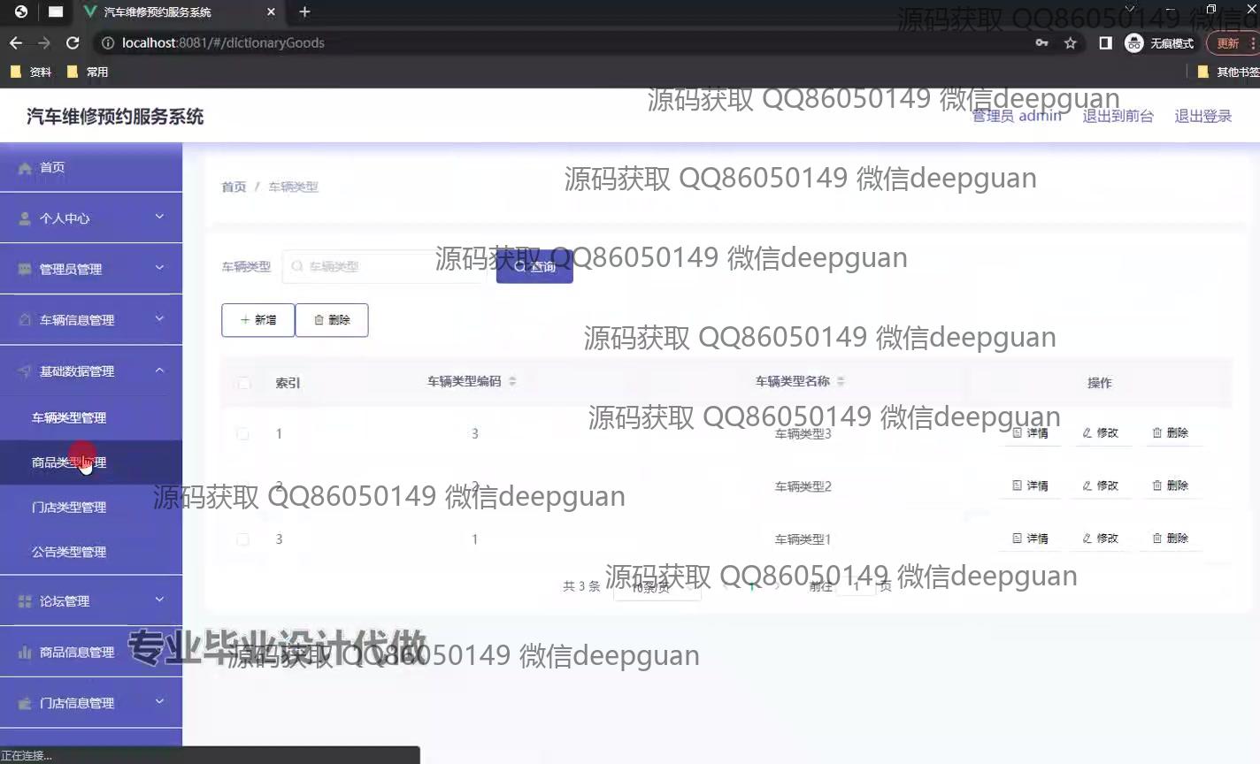Check the checkbox for row index 1
Screen dimensions: 1260x764
pyautogui.click(x=243, y=434)
